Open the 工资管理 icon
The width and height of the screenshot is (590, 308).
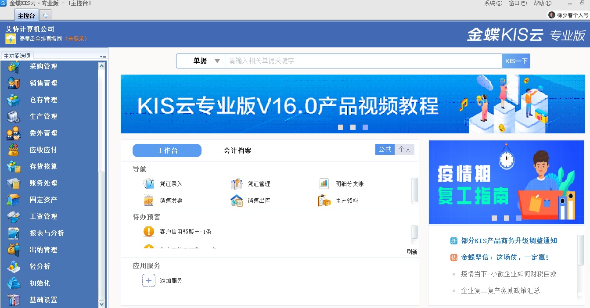[x=13, y=217]
